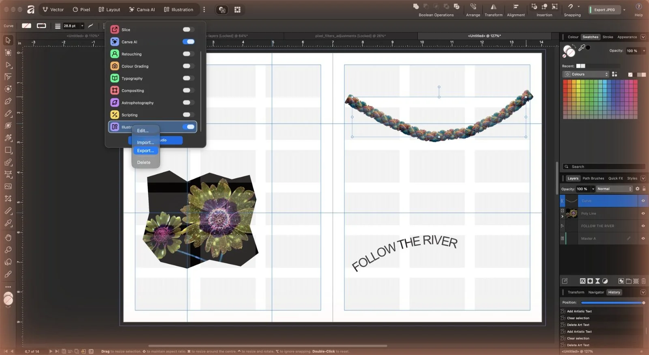Click the layer lock padlock icon
Screen dimensions: 649x355
point(644,189)
